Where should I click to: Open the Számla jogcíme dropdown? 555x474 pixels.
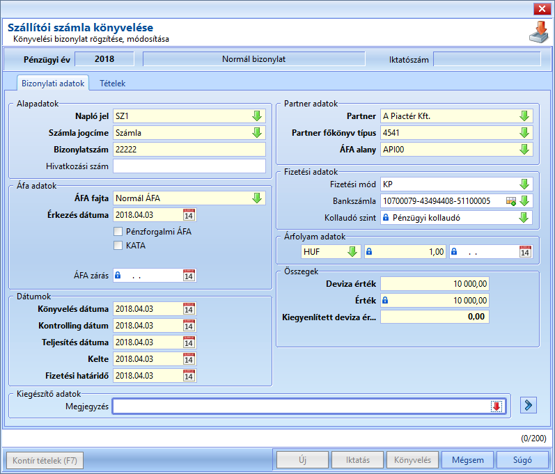click(x=257, y=133)
